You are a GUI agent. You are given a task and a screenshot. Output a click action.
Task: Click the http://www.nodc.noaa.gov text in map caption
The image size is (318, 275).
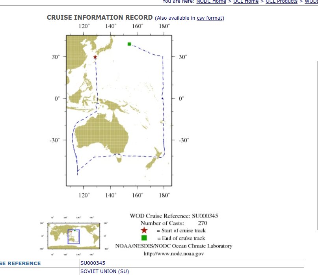click(x=173, y=254)
